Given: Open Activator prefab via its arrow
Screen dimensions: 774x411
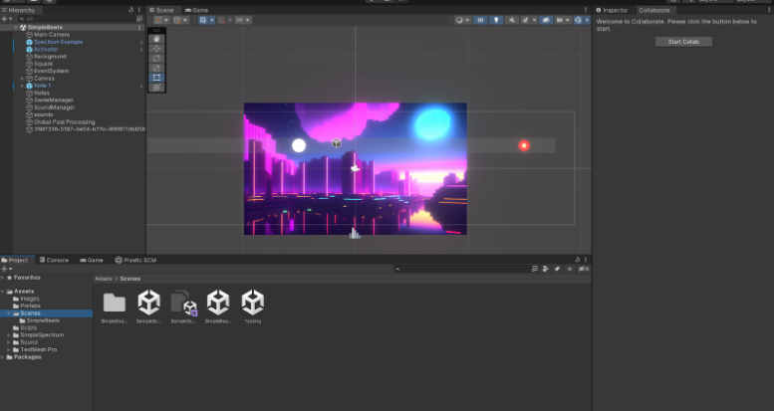Looking at the screenshot, I should pos(141,50).
